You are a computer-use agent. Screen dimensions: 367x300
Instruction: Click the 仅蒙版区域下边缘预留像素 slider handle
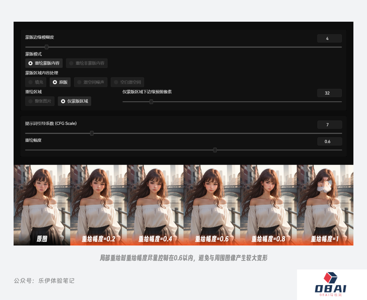(x=151, y=102)
